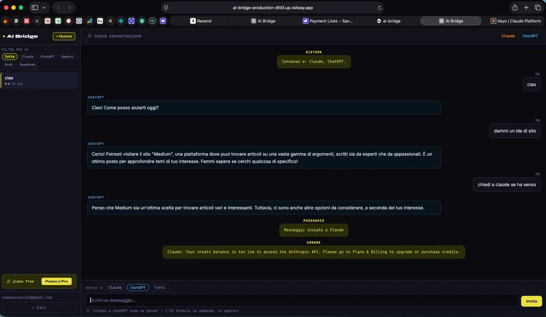Screen dimensions: 546x317
Task: Filter conversations by Grok
Action: pos(9,64)
